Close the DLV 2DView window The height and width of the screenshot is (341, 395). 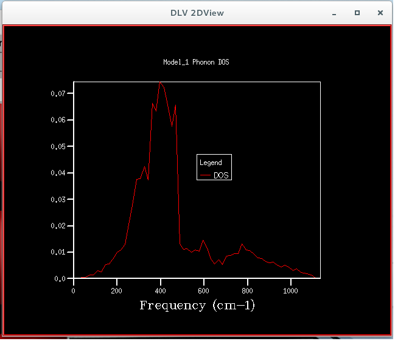coord(382,13)
